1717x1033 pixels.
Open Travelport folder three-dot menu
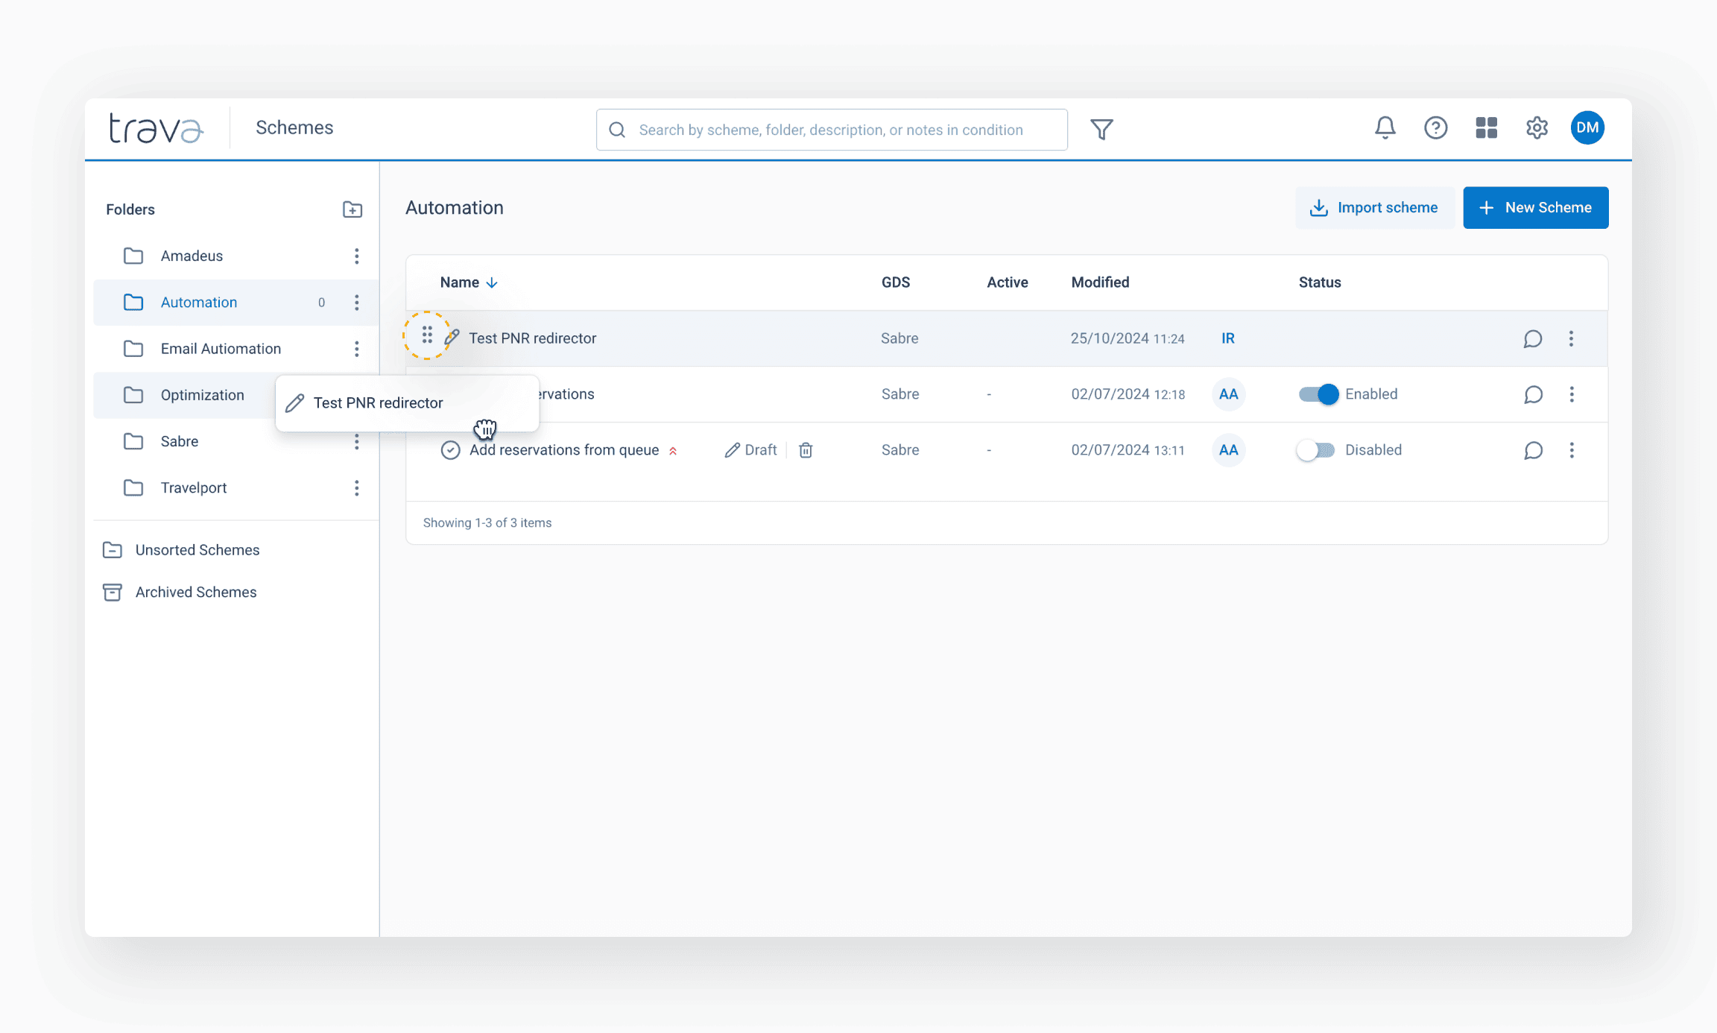(x=357, y=488)
